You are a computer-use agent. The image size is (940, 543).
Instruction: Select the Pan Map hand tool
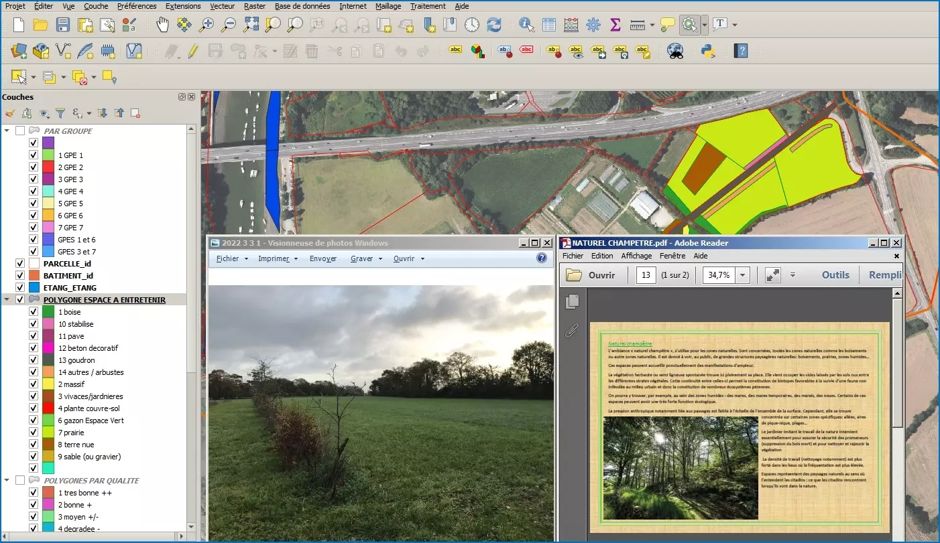[x=162, y=25]
